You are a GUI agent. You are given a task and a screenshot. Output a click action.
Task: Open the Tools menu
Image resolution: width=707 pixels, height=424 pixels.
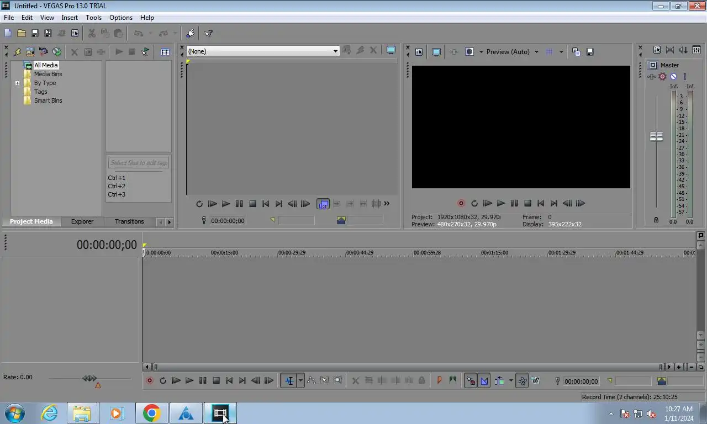point(93,18)
